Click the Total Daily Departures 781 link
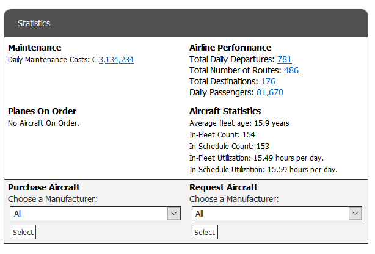 point(284,59)
